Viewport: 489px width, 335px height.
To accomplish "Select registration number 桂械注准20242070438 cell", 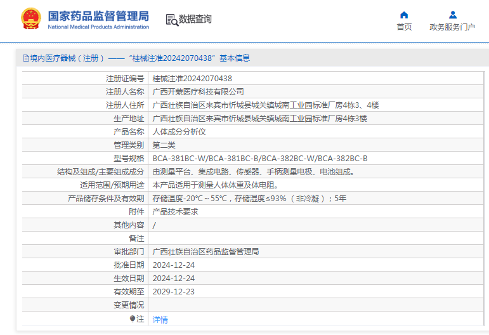I will pos(192,79).
